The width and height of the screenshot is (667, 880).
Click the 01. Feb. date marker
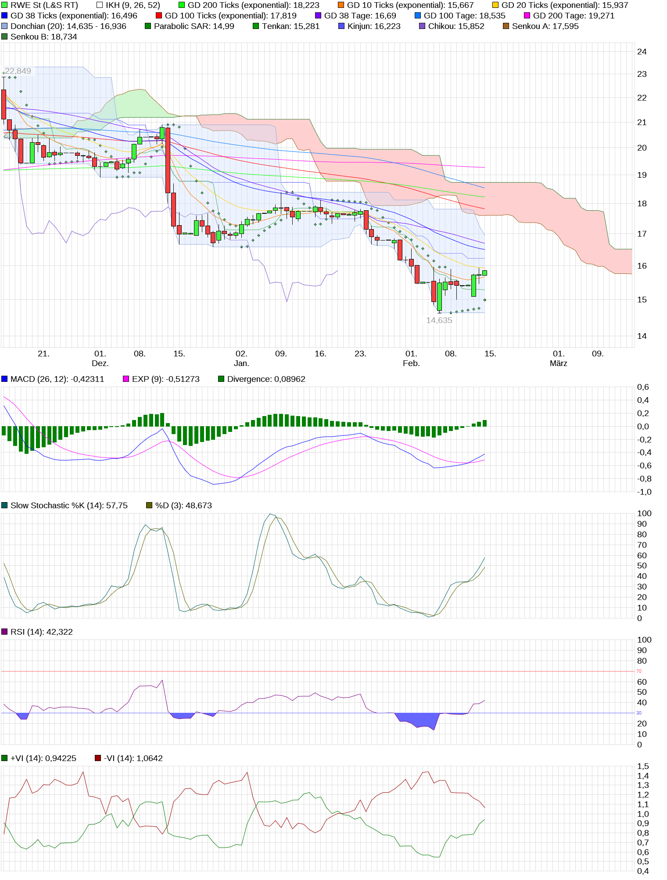point(411,359)
